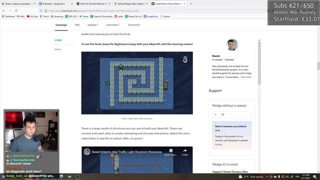Image resolution: width=320 pixels, height=180 pixels.
Task: Jump to the STORY section
Action: [58, 40]
